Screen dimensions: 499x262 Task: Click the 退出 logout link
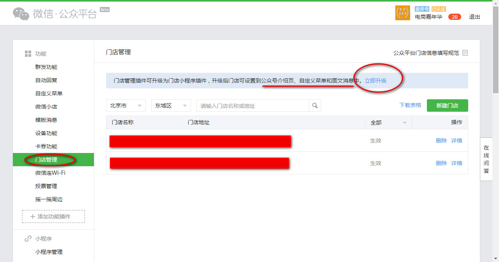pos(474,17)
